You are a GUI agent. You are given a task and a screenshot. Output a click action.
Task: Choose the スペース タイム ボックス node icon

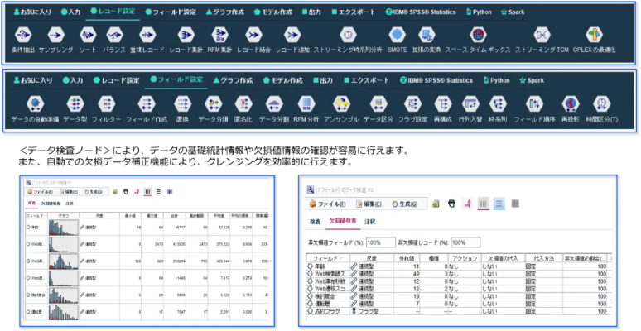point(478,35)
